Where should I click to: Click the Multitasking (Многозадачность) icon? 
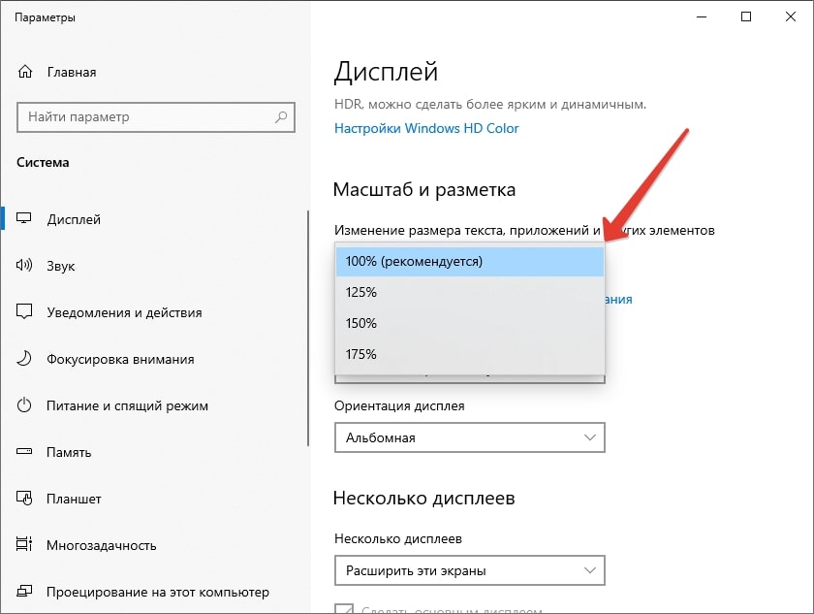[x=25, y=545]
